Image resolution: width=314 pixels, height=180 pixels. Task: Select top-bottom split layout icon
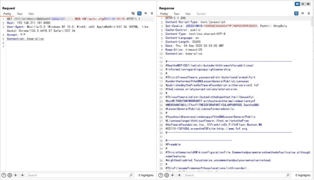(x=303, y=4)
